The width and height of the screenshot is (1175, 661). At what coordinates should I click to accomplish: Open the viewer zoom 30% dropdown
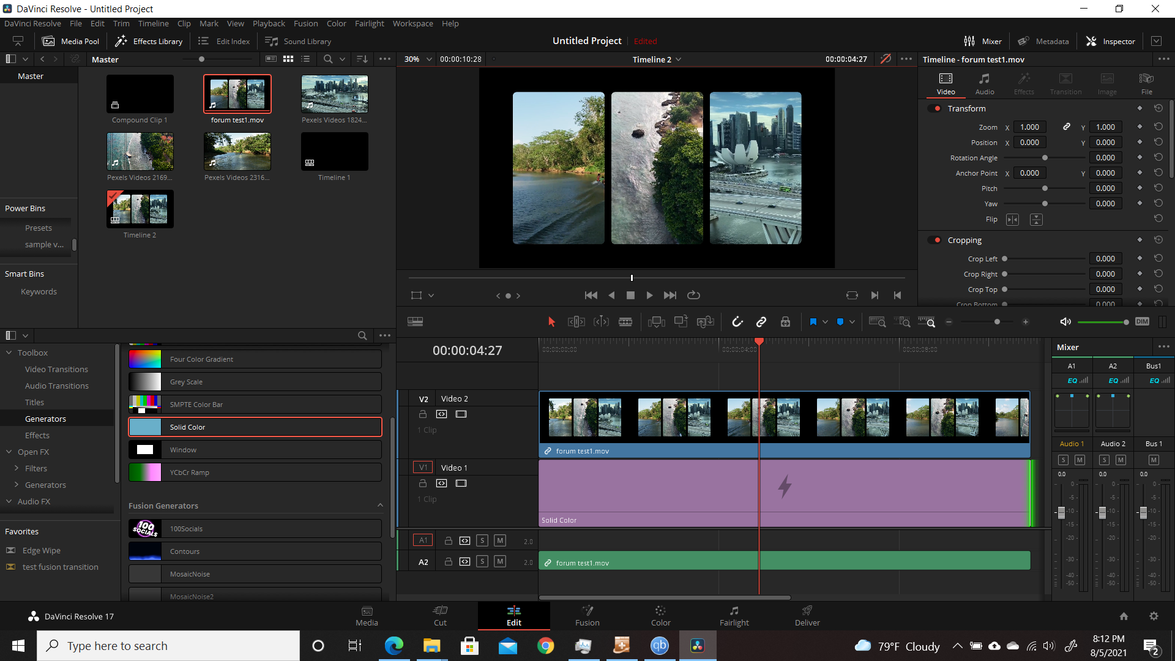[x=418, y=59]
